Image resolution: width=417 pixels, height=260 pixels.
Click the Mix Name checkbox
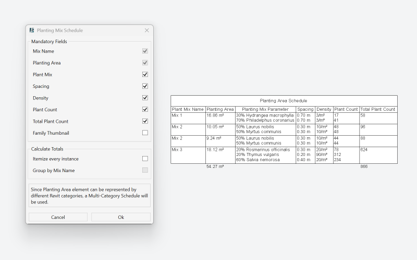click(x=145, y=51)
